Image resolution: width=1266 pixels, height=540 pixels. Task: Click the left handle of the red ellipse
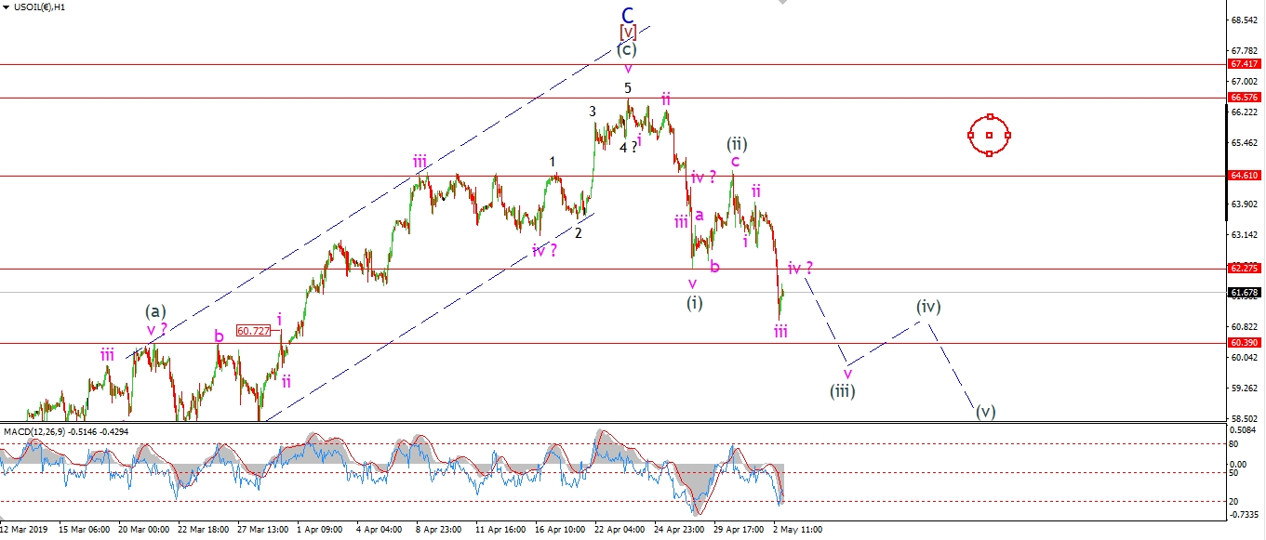pyautogui.click(x=970, y=136)
